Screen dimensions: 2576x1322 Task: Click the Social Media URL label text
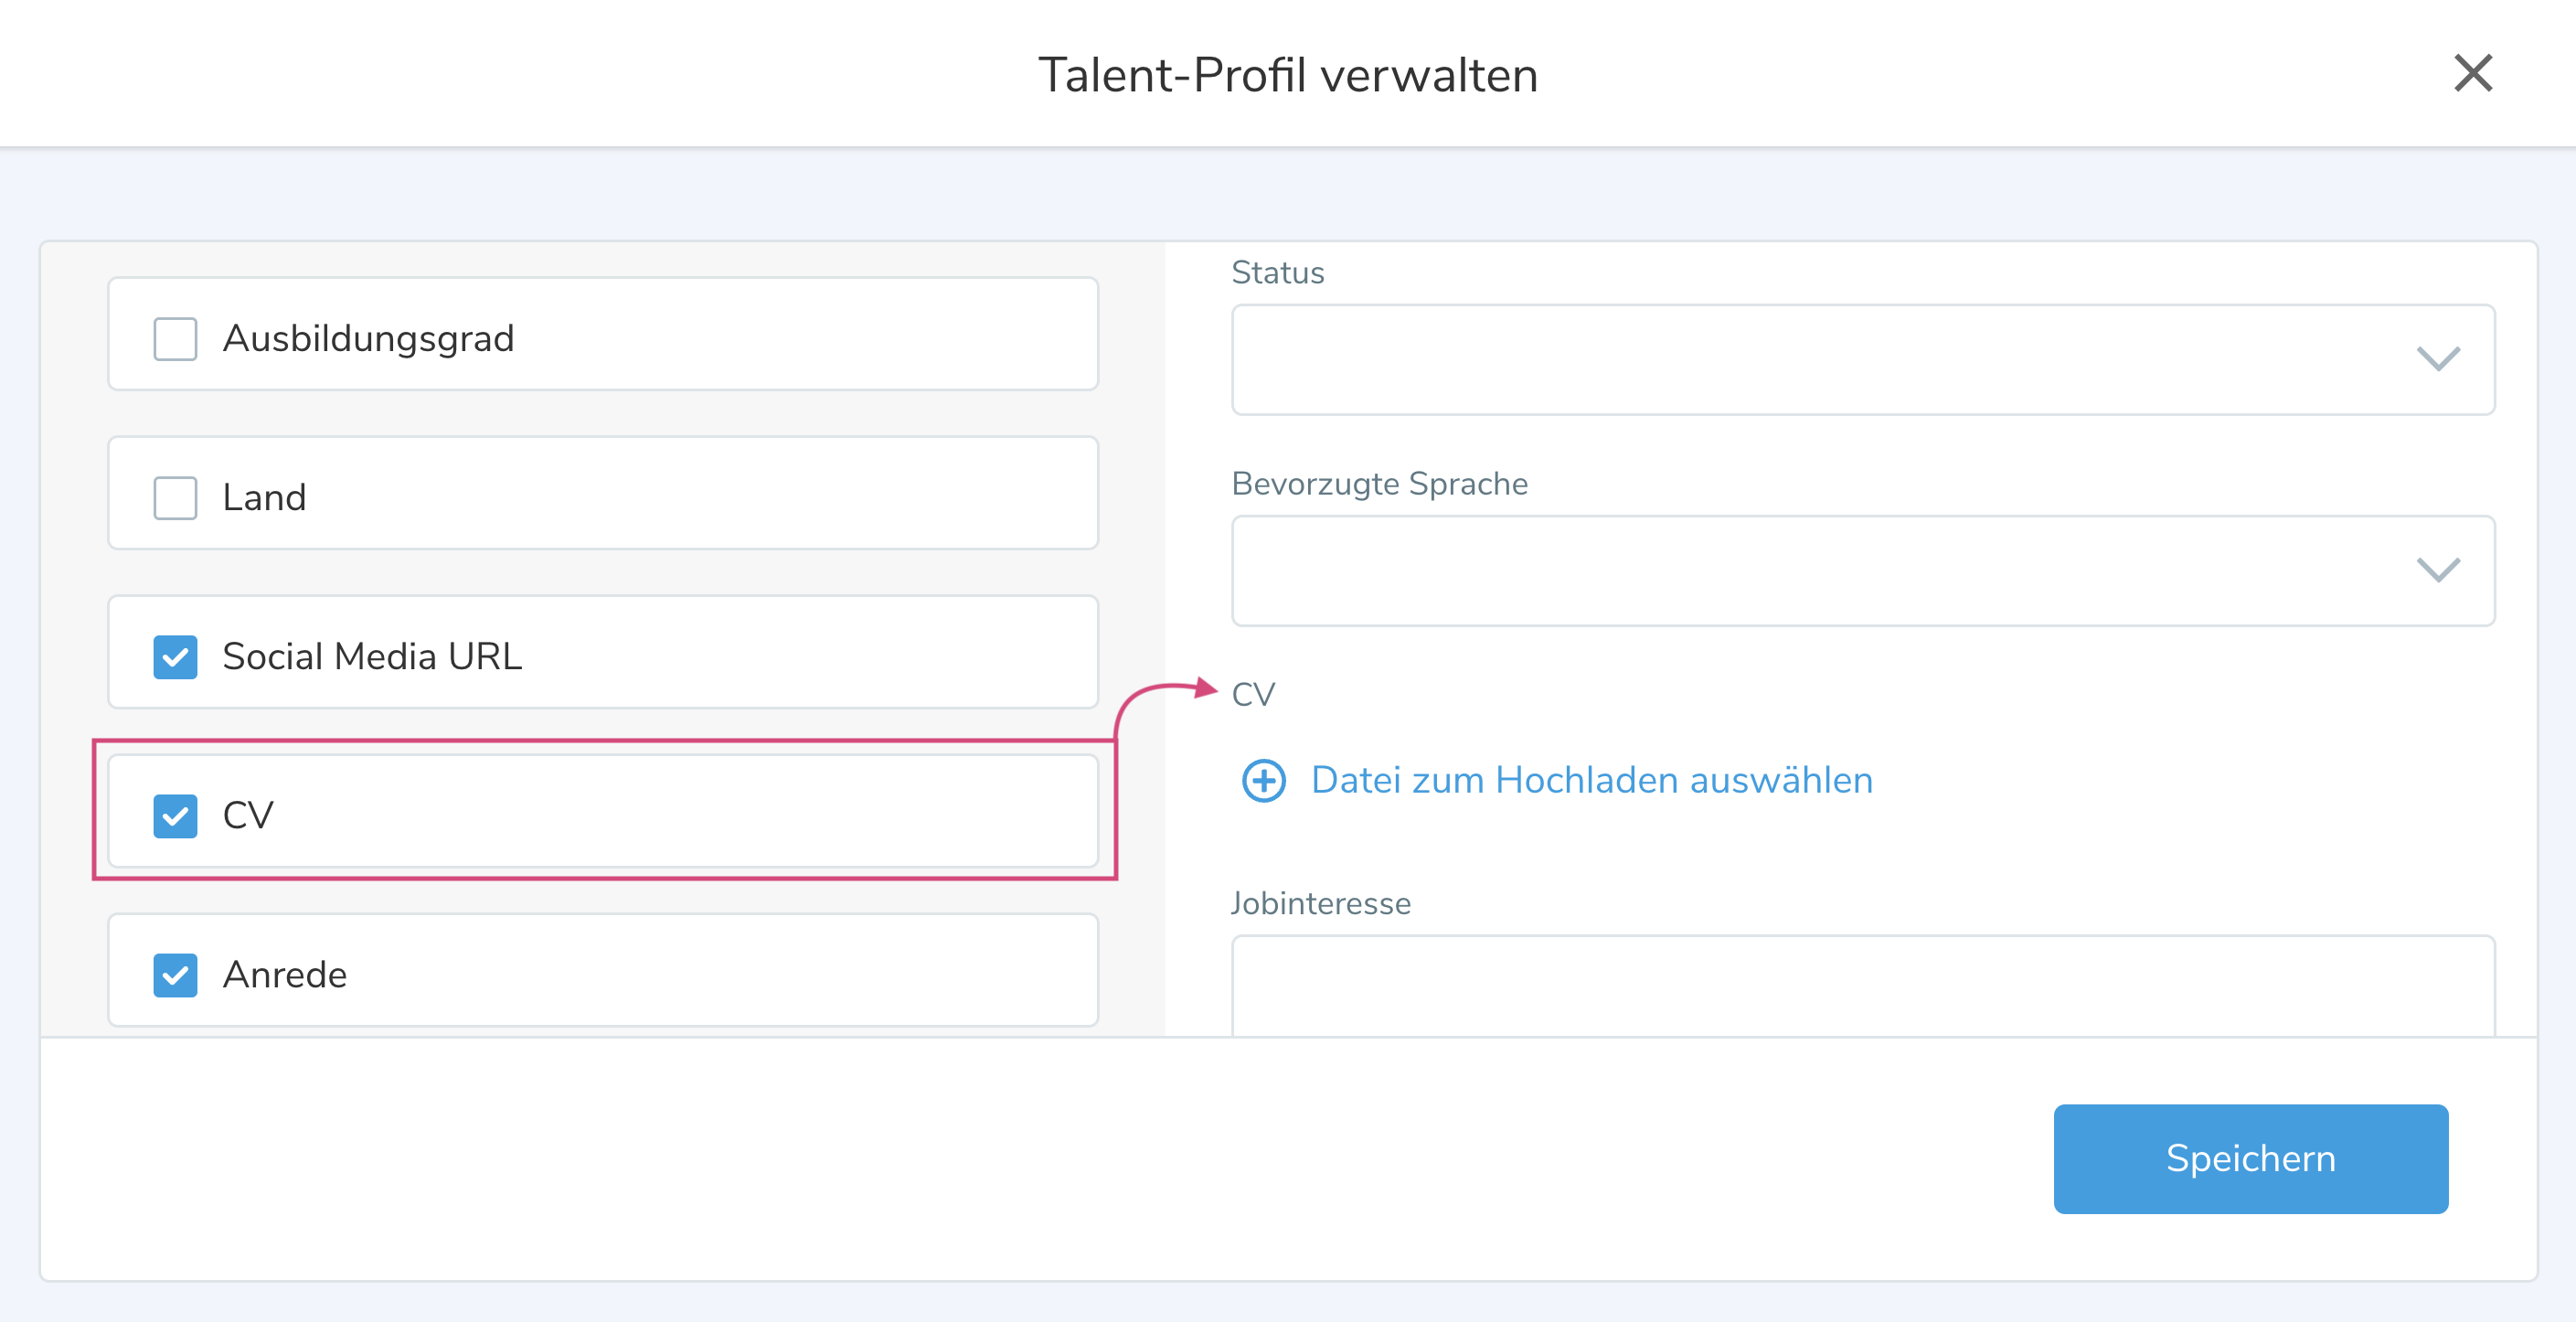(x=372, y=657)
